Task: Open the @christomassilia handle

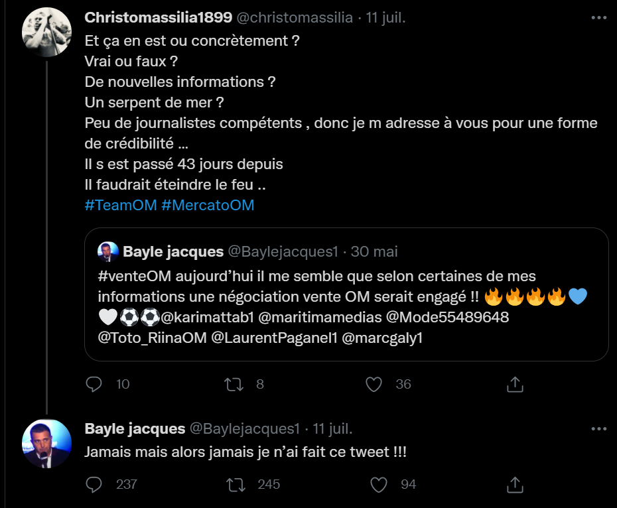Action: coord(305,18)
